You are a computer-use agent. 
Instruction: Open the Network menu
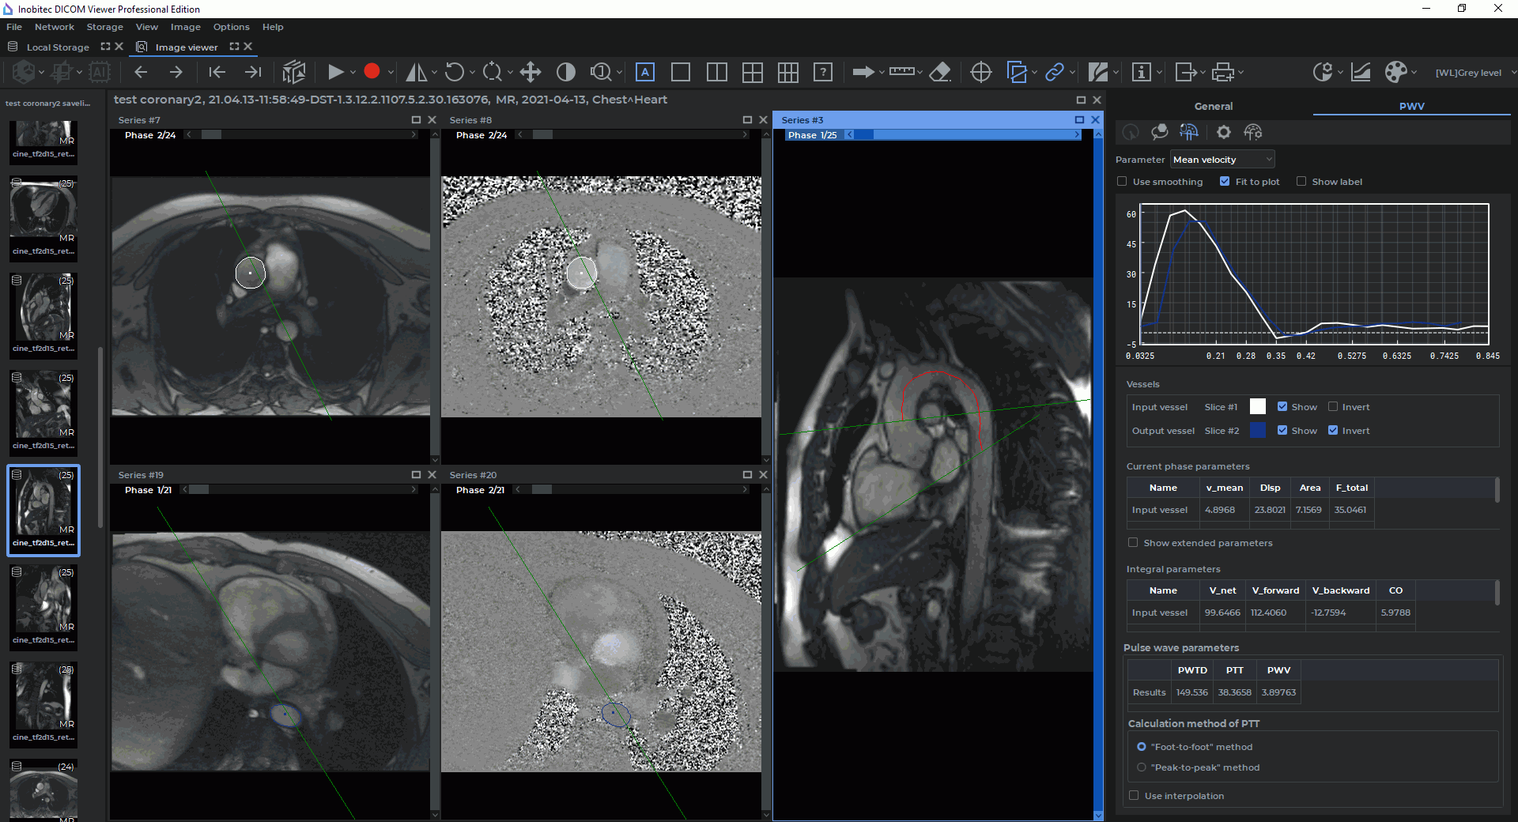pyautogui.click(x=55, y=27)
